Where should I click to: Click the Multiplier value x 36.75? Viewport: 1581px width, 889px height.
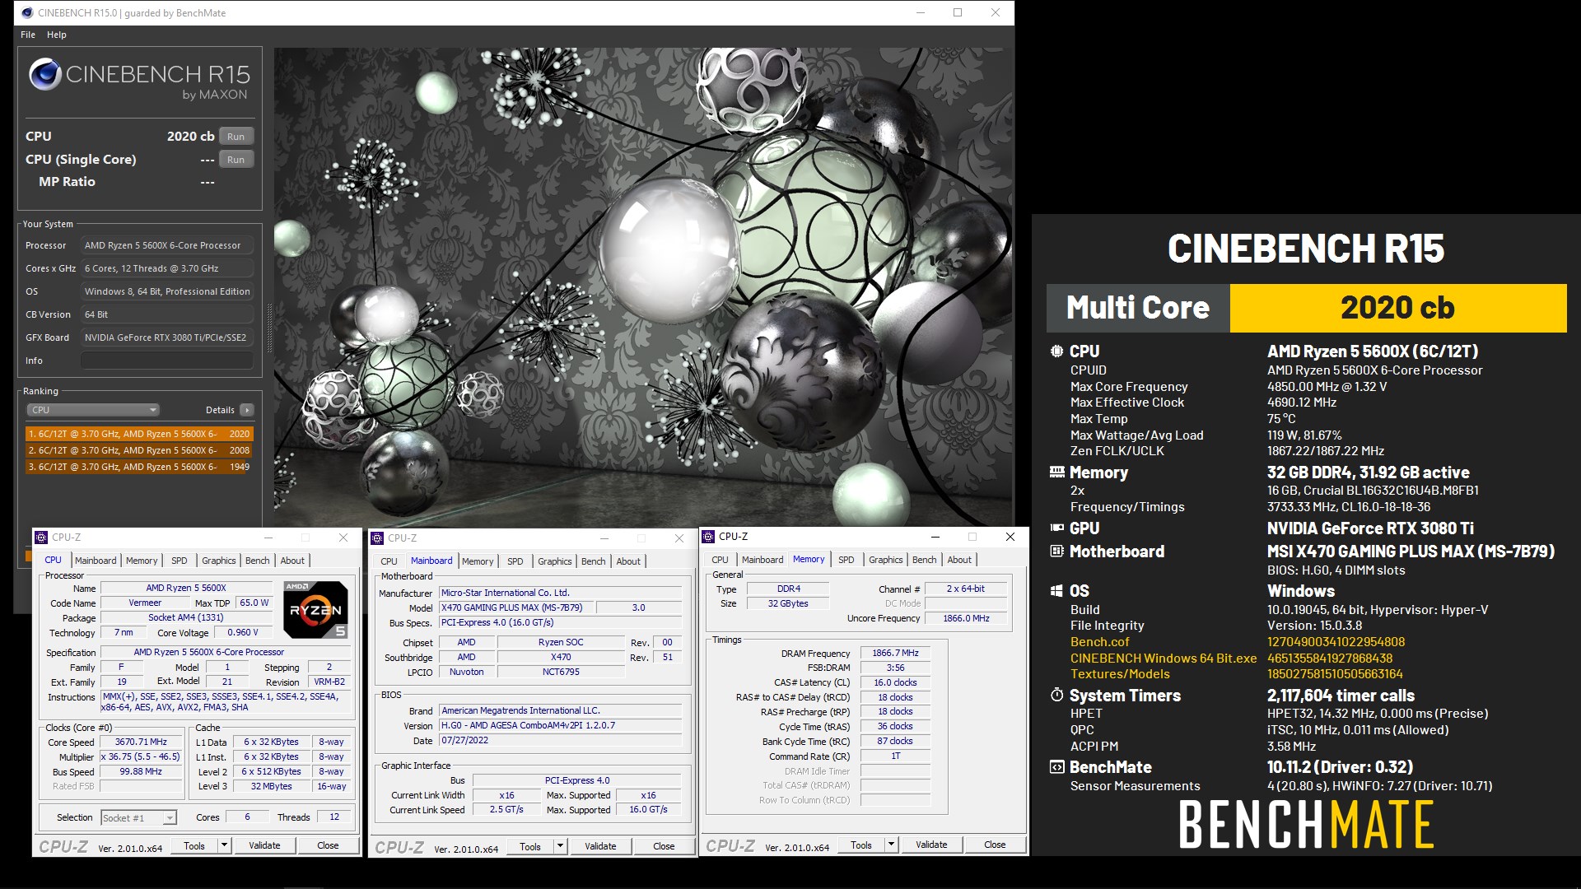(141, 756)
